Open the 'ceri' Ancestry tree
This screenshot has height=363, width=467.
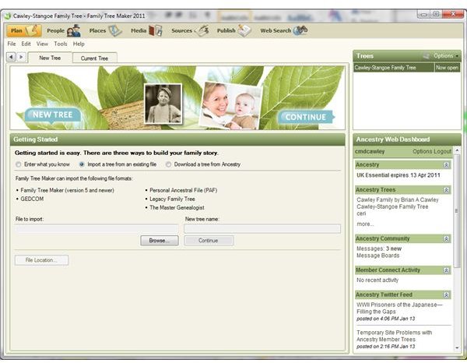[x=361, y=213]
